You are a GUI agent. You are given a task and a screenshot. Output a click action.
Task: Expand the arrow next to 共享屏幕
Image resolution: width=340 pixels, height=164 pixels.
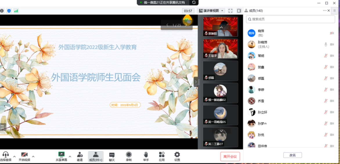click(70, 156)
